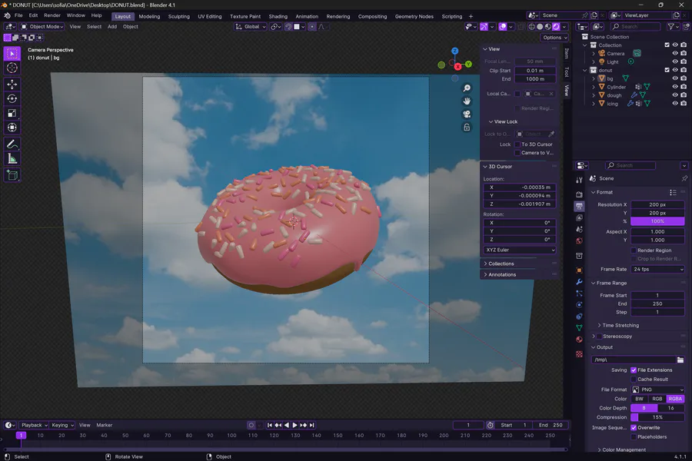692x461 pixels.
Task: Open the Object Mode dropdown
Action: coord(42,26)
